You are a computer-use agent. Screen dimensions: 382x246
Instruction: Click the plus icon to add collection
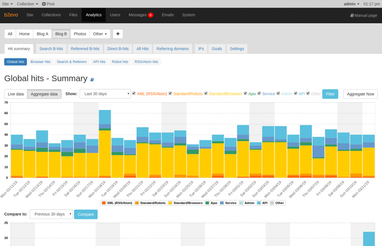coord(118,34)
